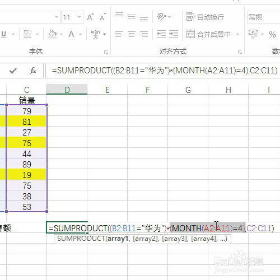Expand phonetic guide options arrow
This screenshot has width=280, height=280.
pos(105,34)
